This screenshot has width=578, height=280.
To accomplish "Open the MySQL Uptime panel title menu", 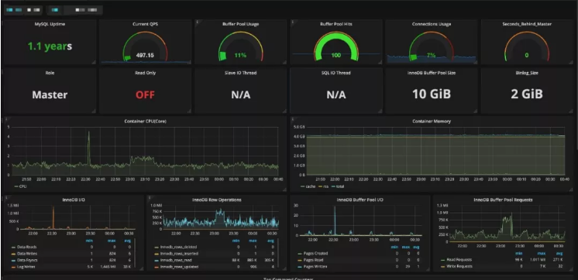I will pyautogui.click(x=50, y=24).
